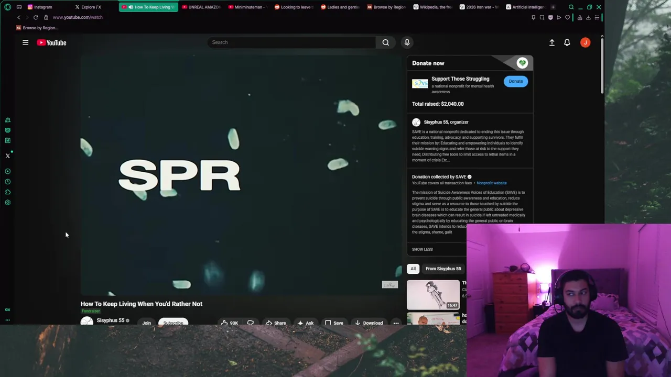The image size is (671, 377).
Task: Expand the description with SHOW LESS
Action: (422, 249)
